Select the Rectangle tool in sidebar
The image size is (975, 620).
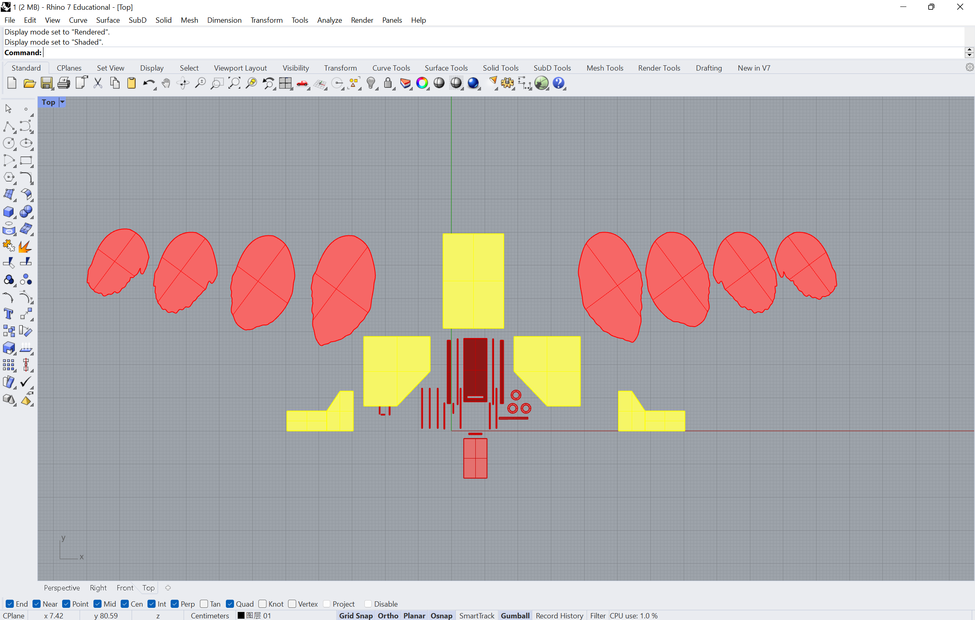(x=26, y=160)
